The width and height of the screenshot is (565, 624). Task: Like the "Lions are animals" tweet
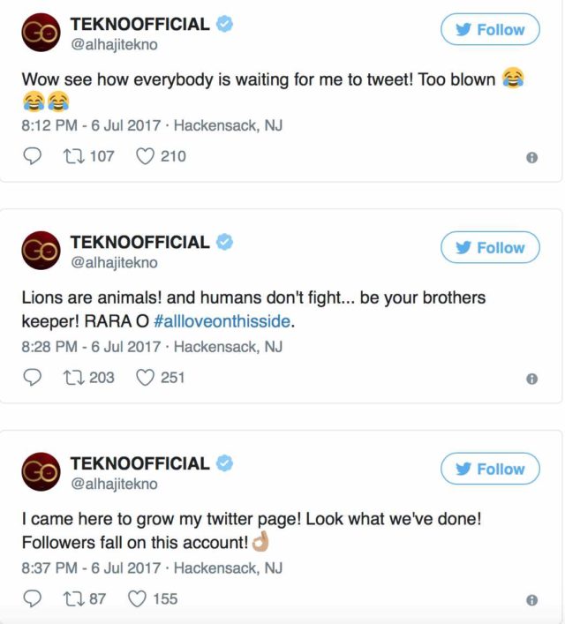click(x=145, y=377)
